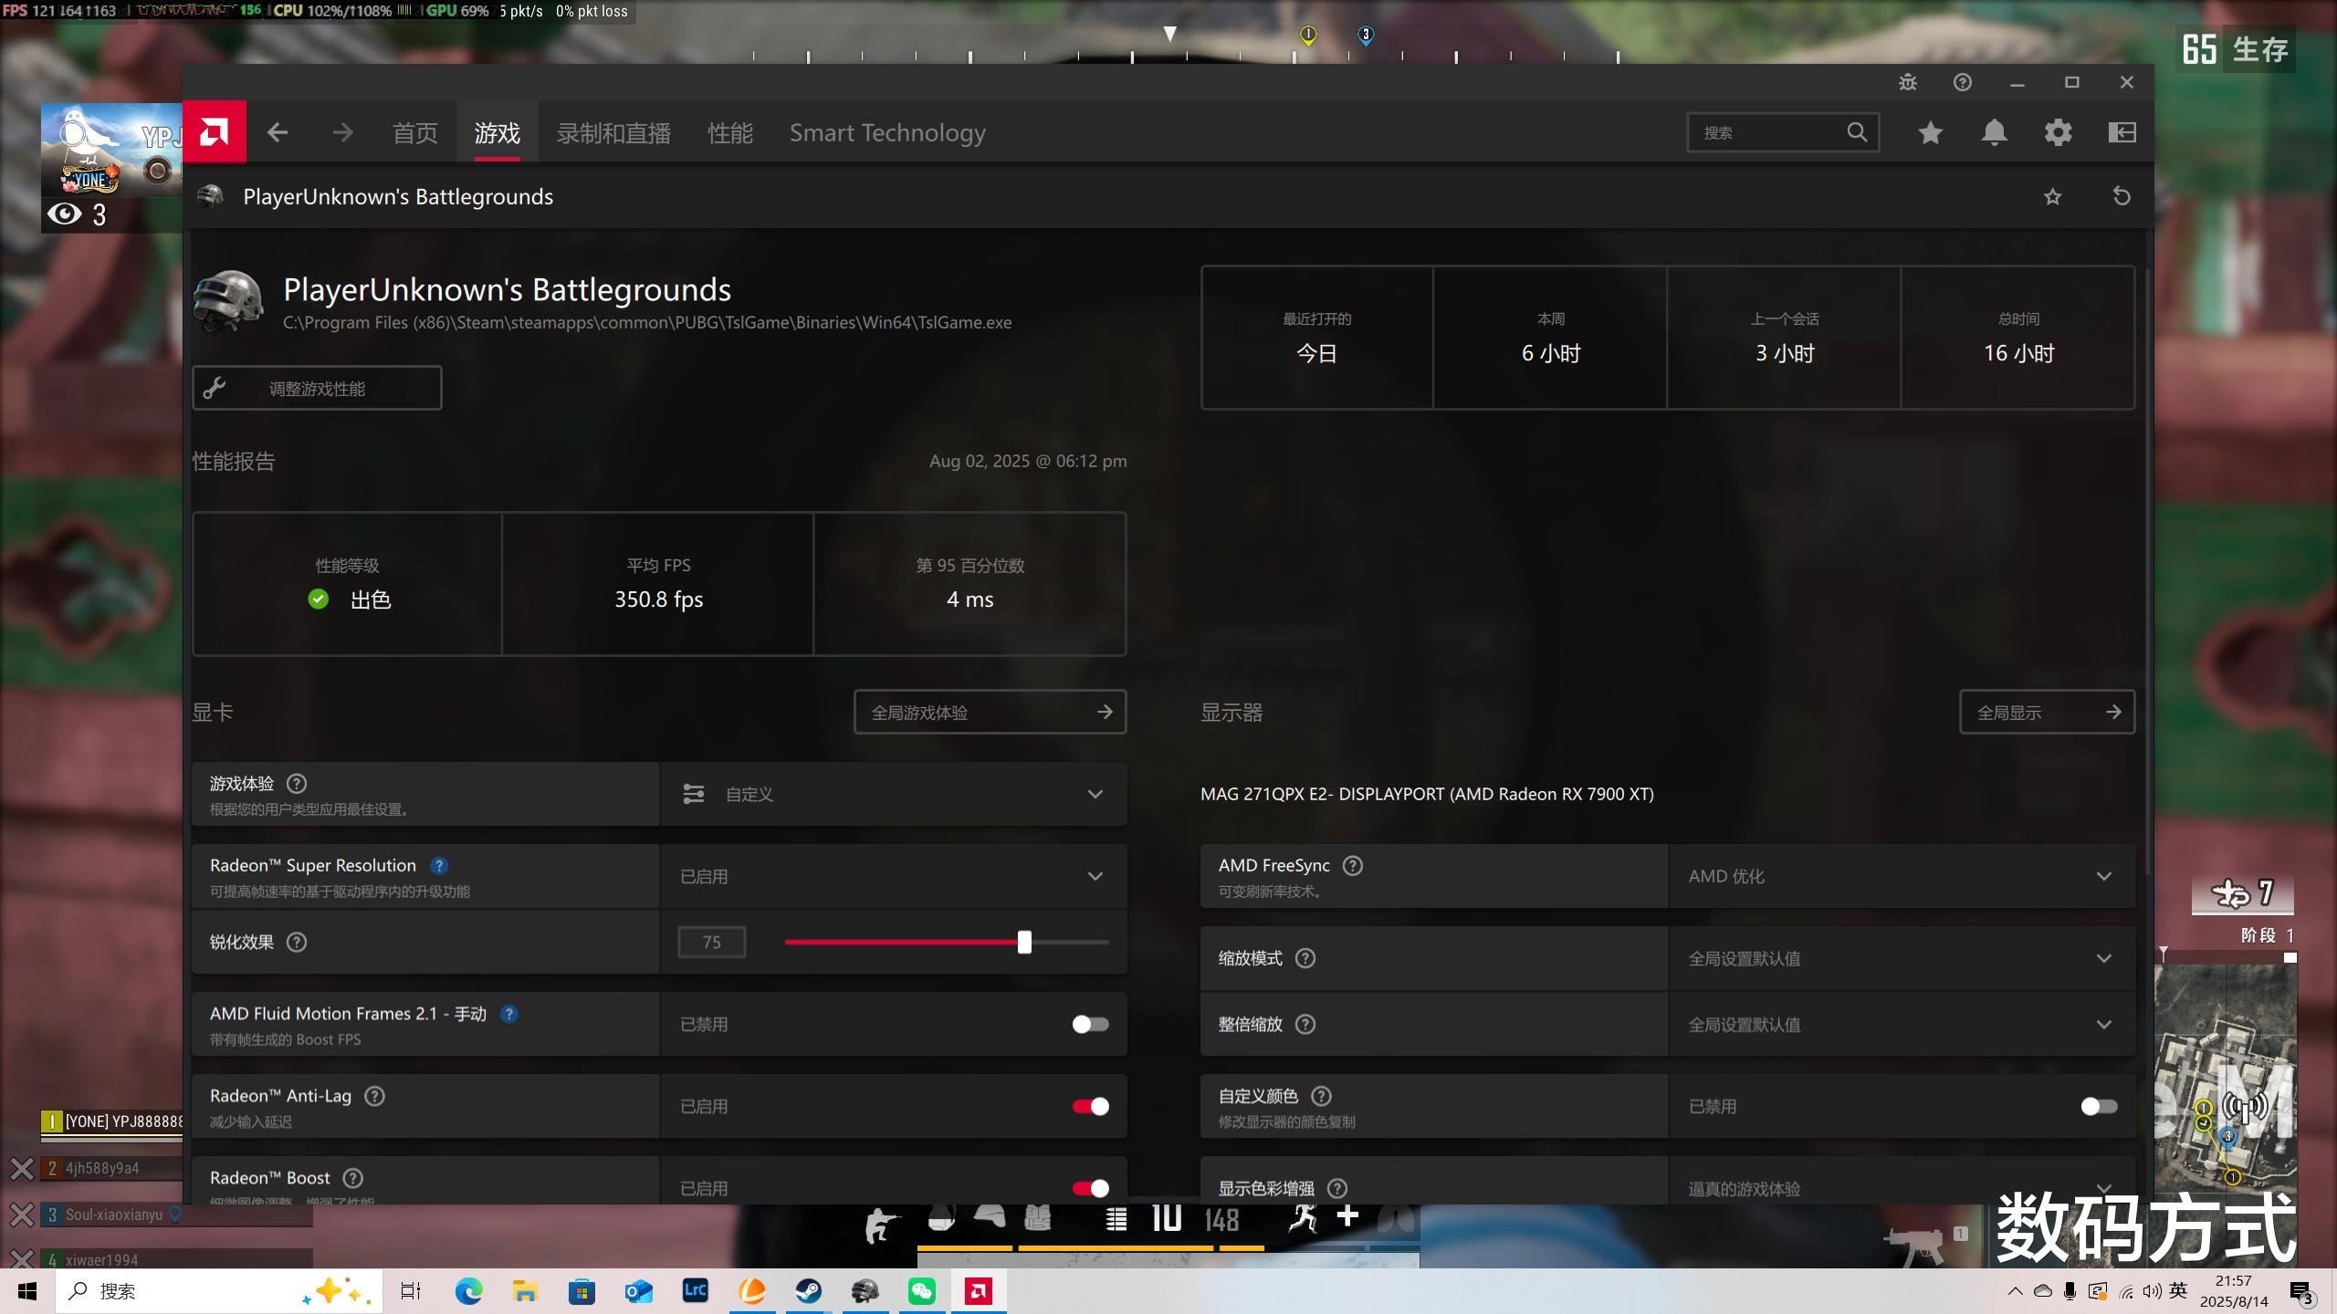
Task: Switch to the 录制和直播 tab
Action: (x=613, y=133)
